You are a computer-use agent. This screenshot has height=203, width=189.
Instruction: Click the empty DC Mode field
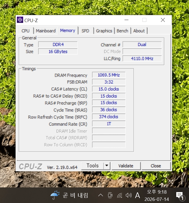click(x=142, y=51)
